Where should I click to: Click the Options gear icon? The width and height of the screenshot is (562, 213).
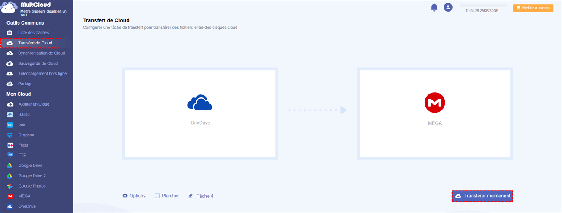tap(125, 196)
